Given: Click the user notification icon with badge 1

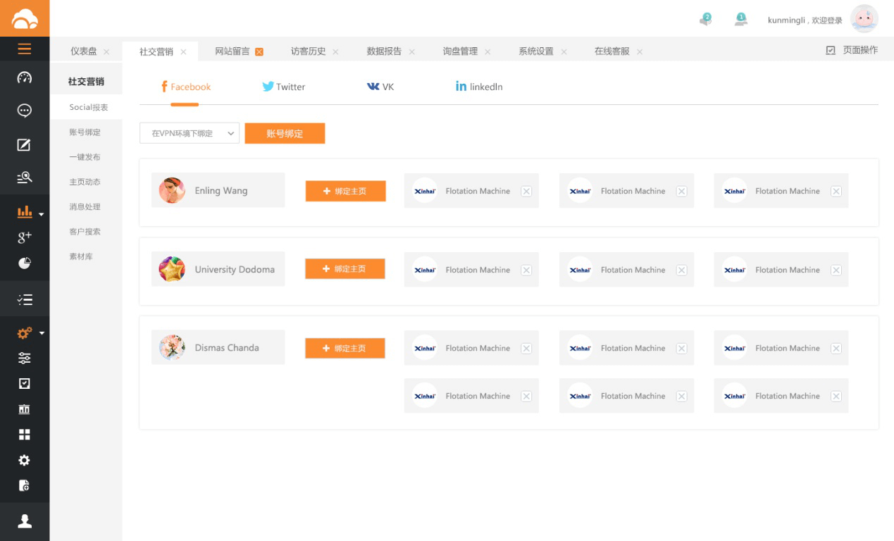Looking at the screenshot, I should (740, 20).
